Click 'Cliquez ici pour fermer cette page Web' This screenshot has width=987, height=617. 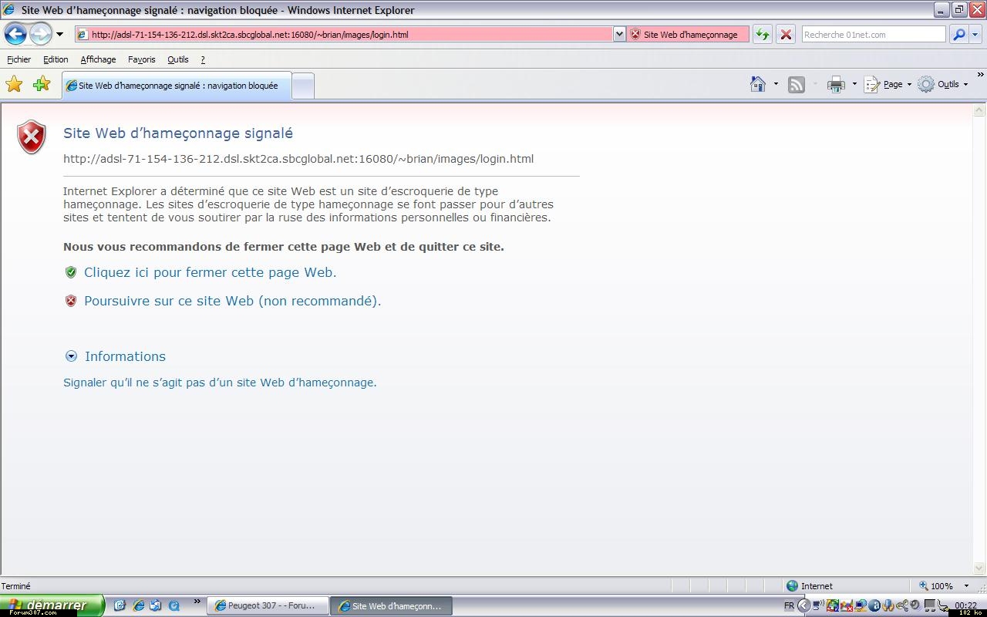(x=210, y=272)
